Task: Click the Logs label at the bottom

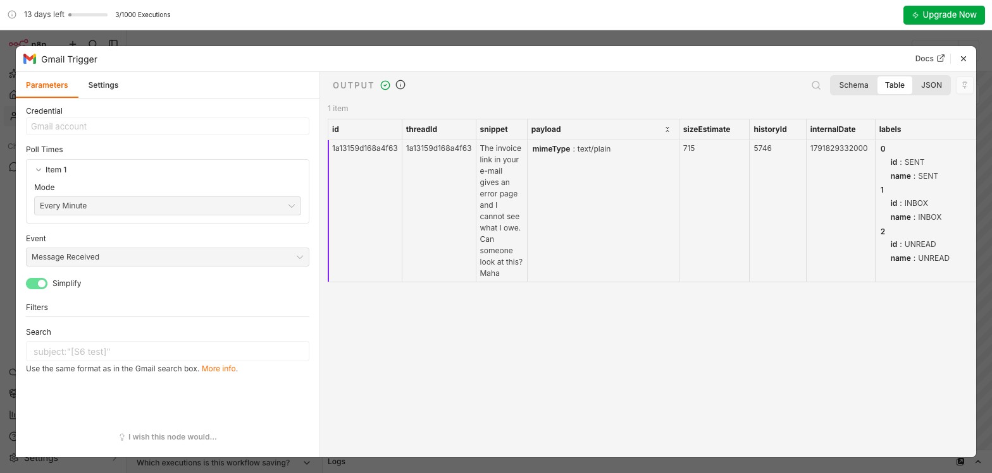Action: [337, 462]
